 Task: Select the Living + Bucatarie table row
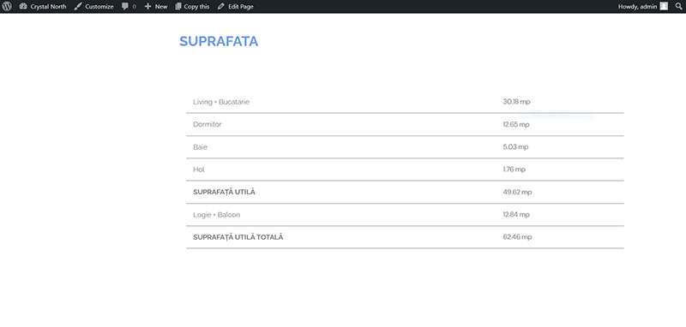405,102
